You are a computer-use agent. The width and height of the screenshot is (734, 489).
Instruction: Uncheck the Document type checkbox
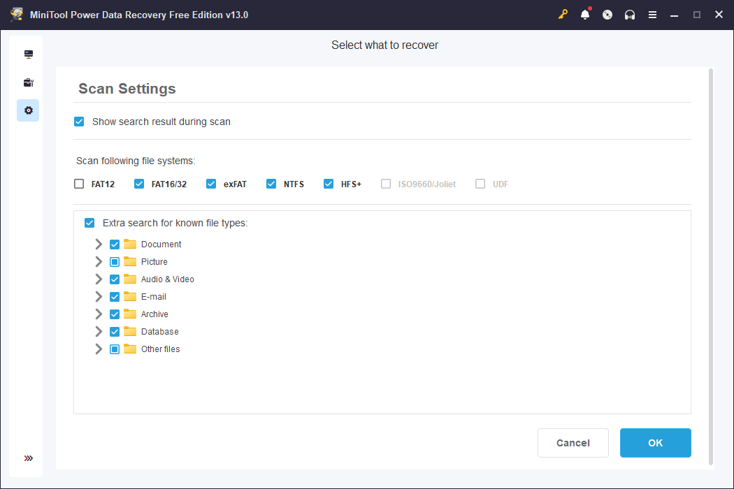pyautogui.click(x=115, y=245)
